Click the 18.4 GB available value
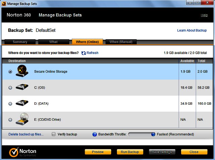 [186, 88]
